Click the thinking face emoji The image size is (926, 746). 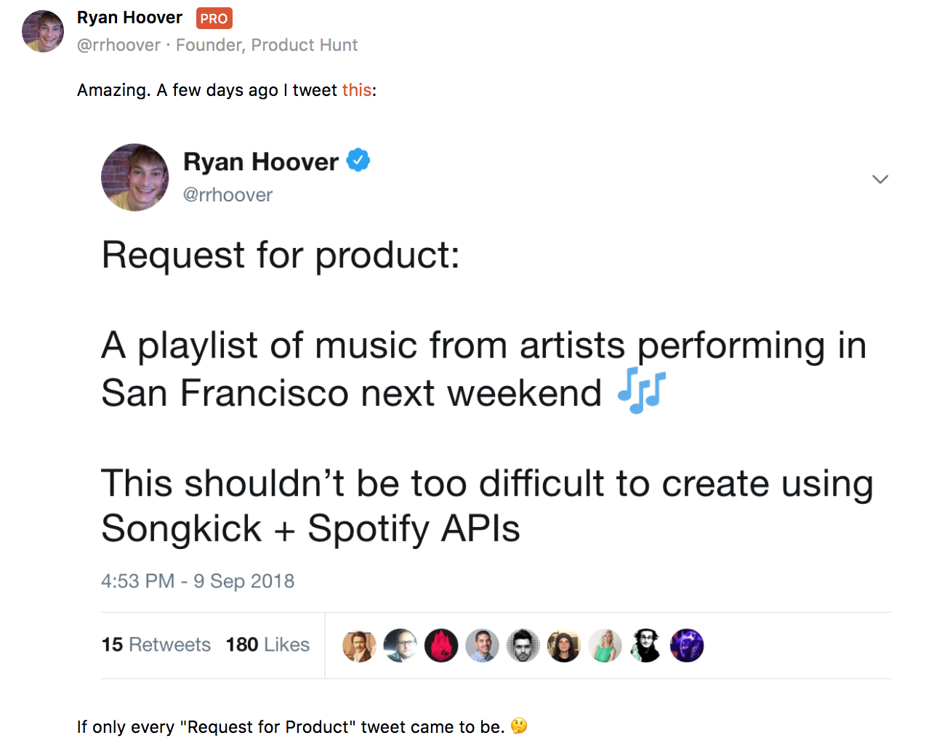point(519,726)
